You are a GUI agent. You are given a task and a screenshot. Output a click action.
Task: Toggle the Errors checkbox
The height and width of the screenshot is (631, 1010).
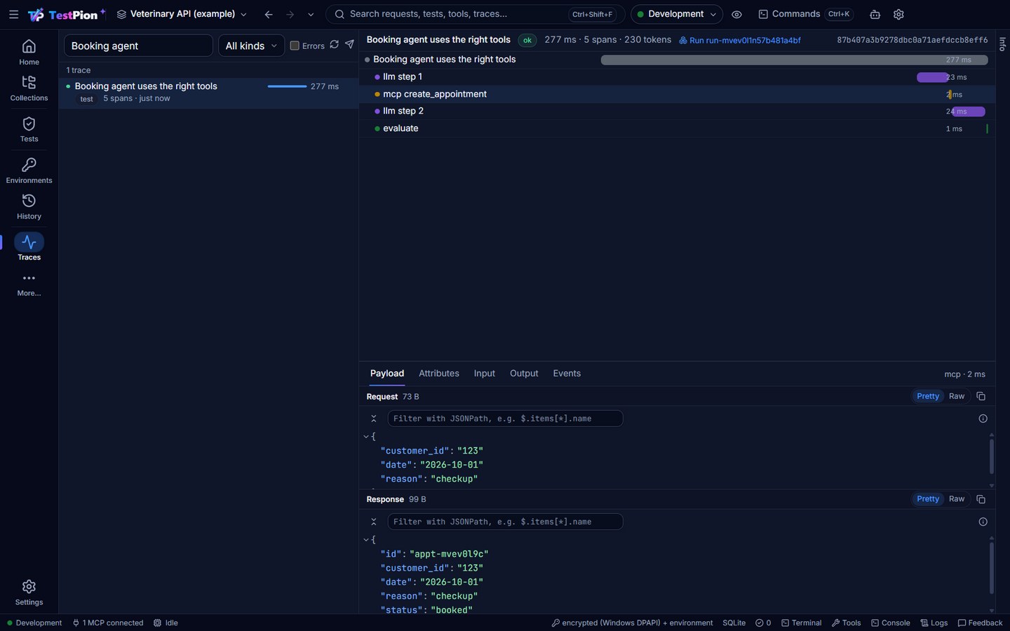[295, 46]
